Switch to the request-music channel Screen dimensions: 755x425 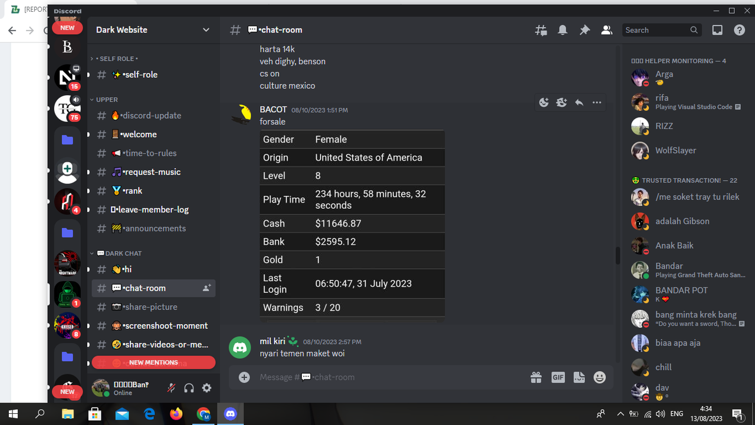(153, 172)
